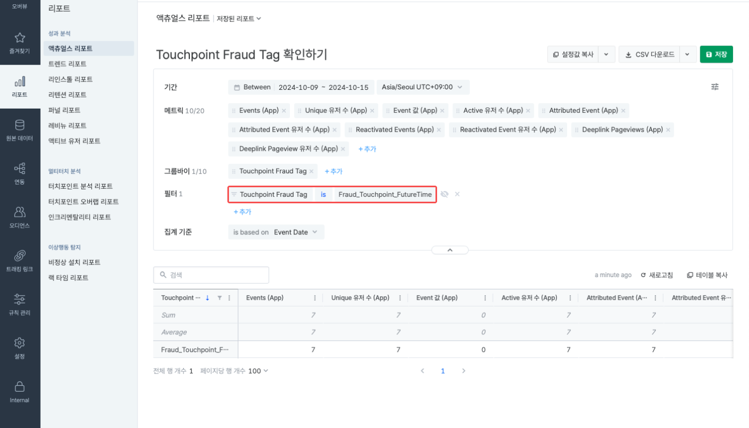Open the 오디언스 people icon

pyautogui.click(x=20, y=212)
